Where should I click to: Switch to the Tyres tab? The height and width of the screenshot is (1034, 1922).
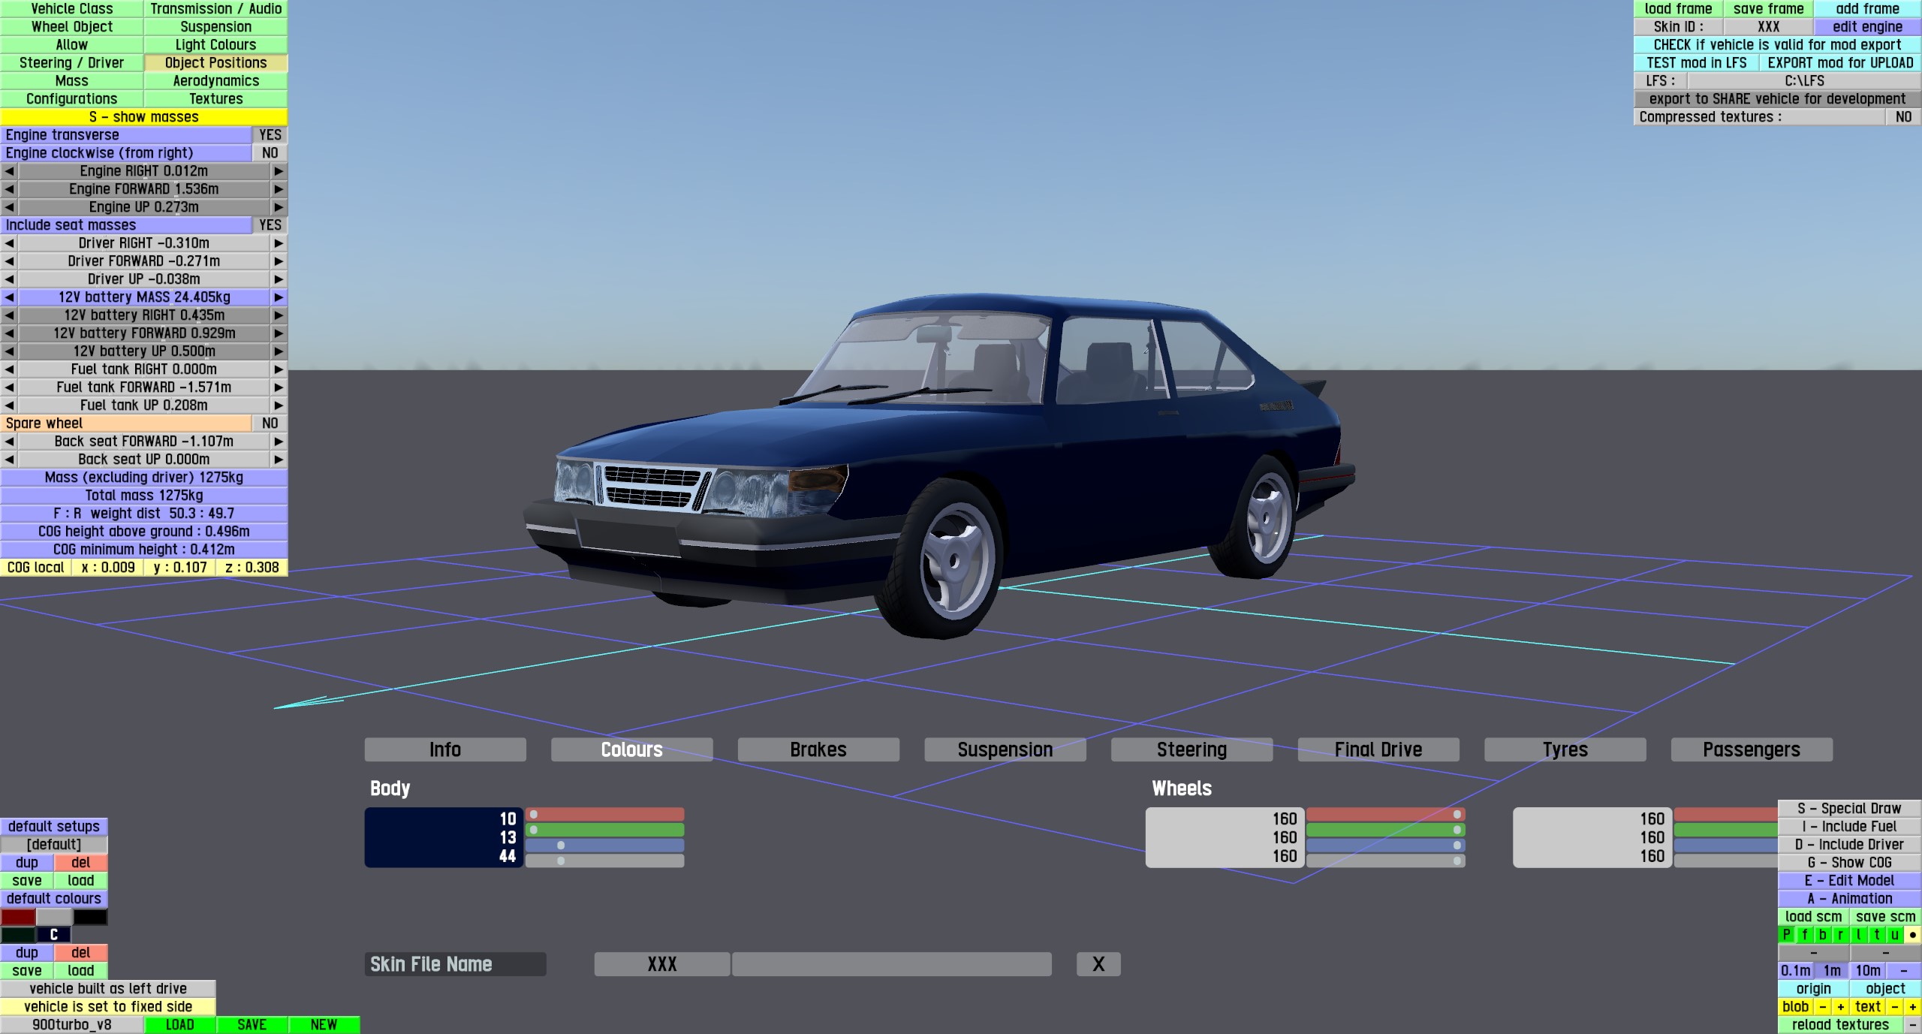(1565, 749)
